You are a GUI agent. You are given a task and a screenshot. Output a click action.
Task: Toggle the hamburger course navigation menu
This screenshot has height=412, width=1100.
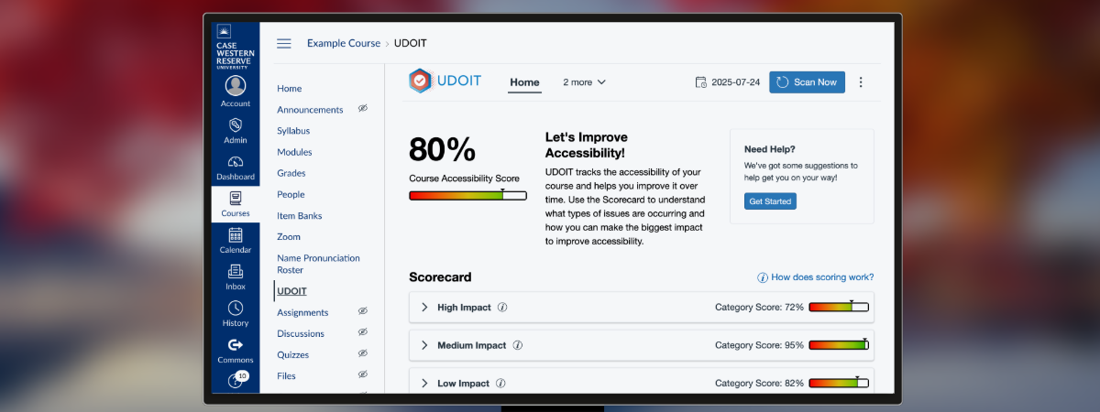[x=284, y=43]
